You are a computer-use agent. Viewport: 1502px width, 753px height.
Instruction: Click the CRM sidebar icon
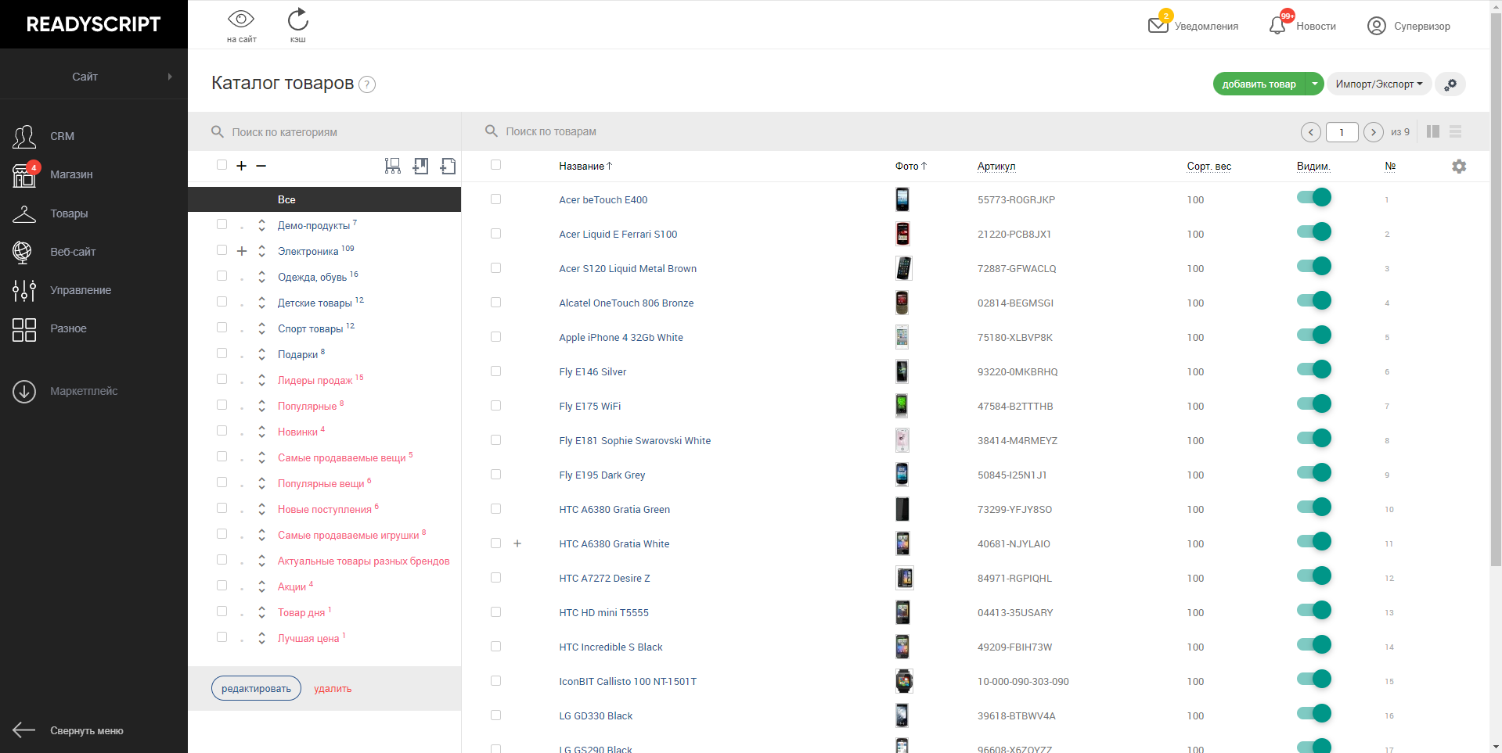24,136
